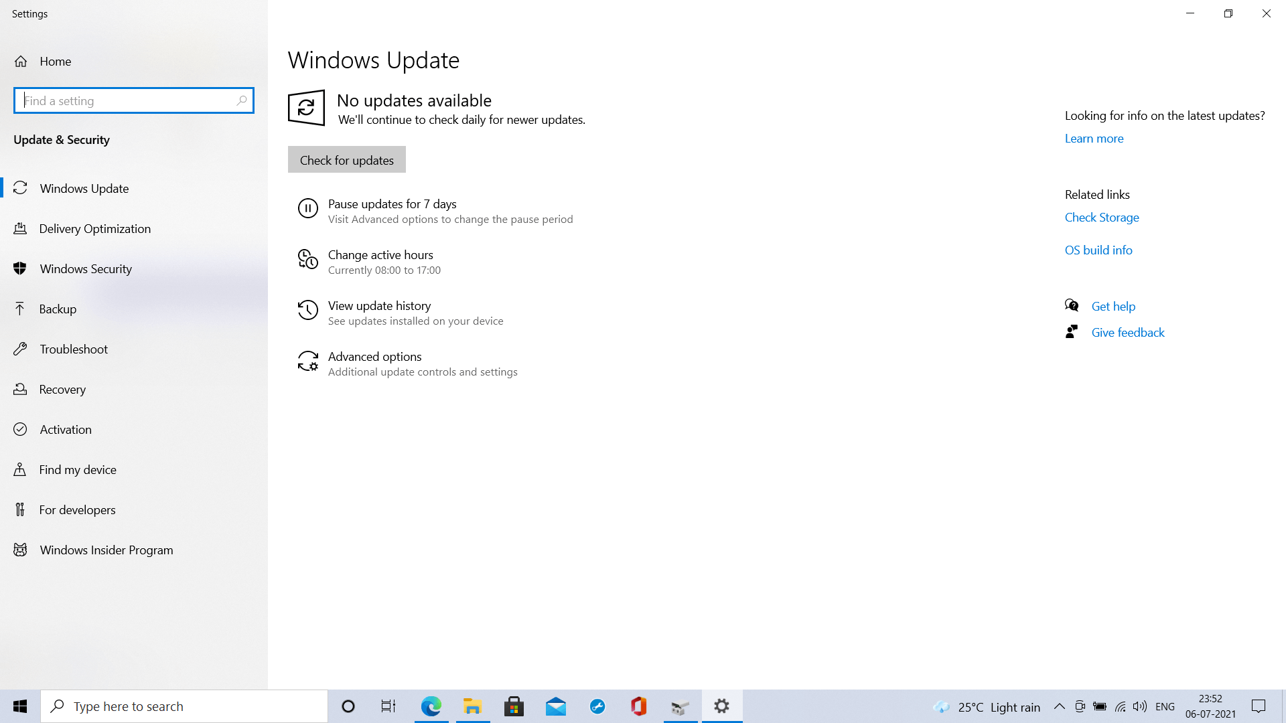1286x723 pixels.
Task: Toggle Find my device setting
Action: 78,469
